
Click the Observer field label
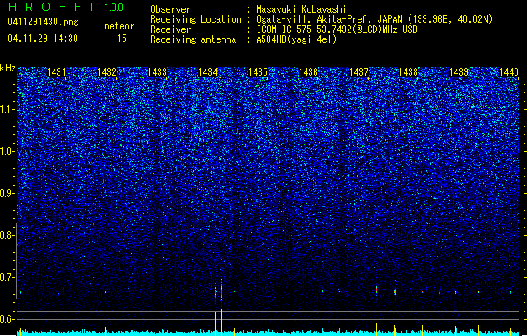pyautogui.click(x=170, y=9)
